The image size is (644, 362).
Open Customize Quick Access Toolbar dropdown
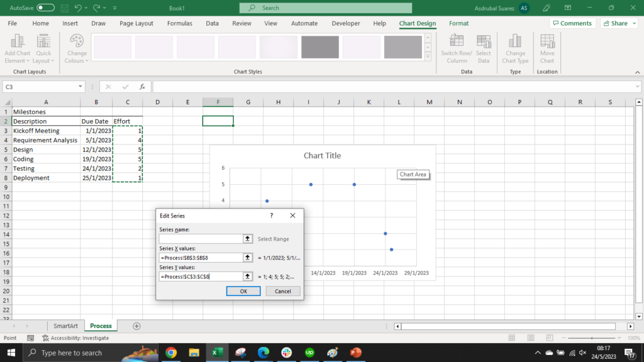click(x=114, y=8)
